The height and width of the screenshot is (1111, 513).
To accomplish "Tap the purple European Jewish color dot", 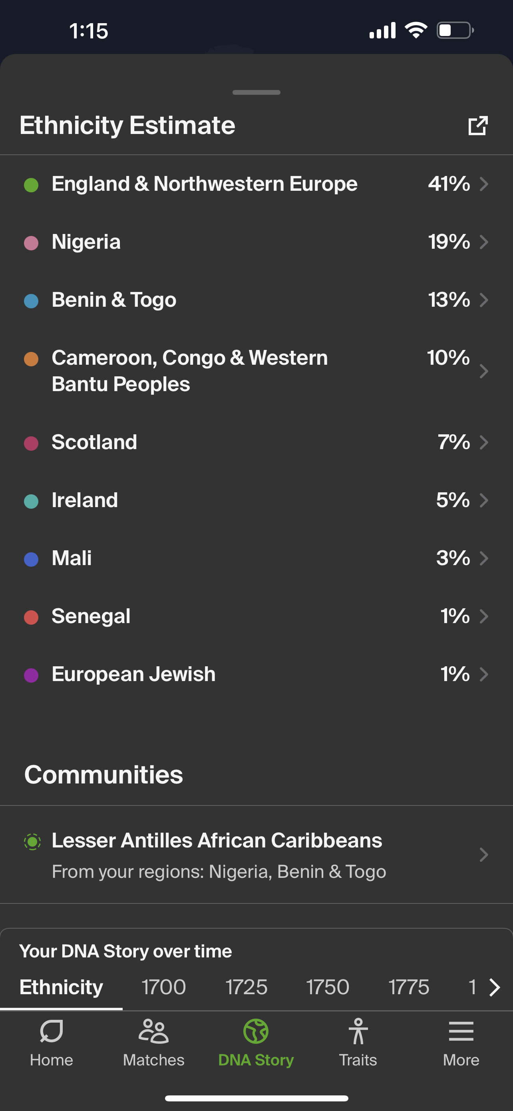I will point(31,675).
